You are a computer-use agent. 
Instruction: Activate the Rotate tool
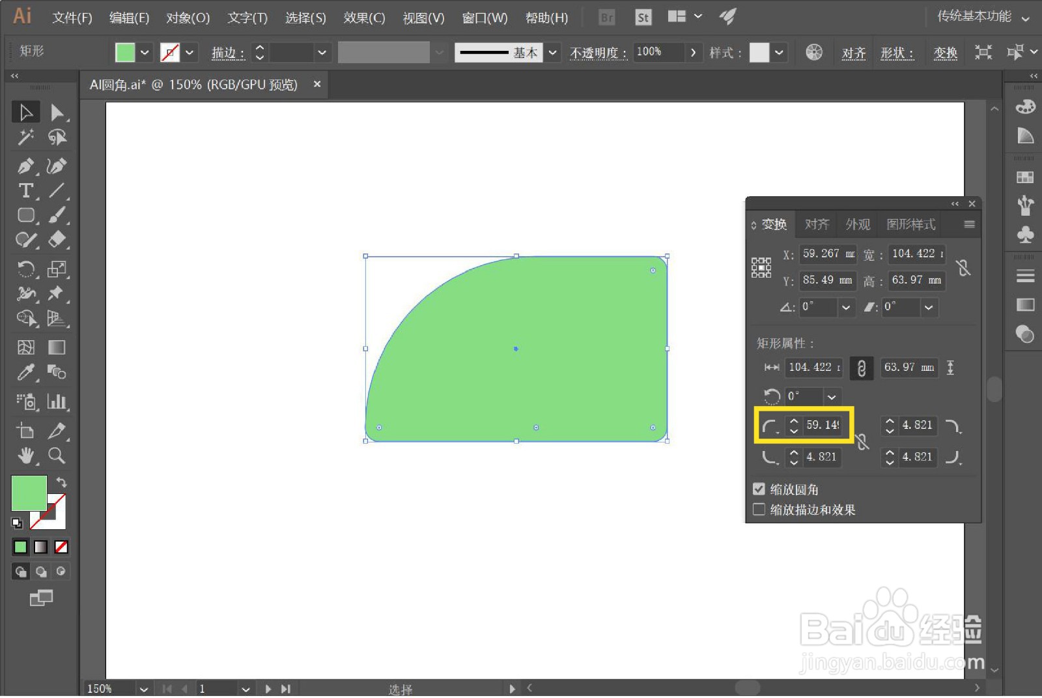26,269
